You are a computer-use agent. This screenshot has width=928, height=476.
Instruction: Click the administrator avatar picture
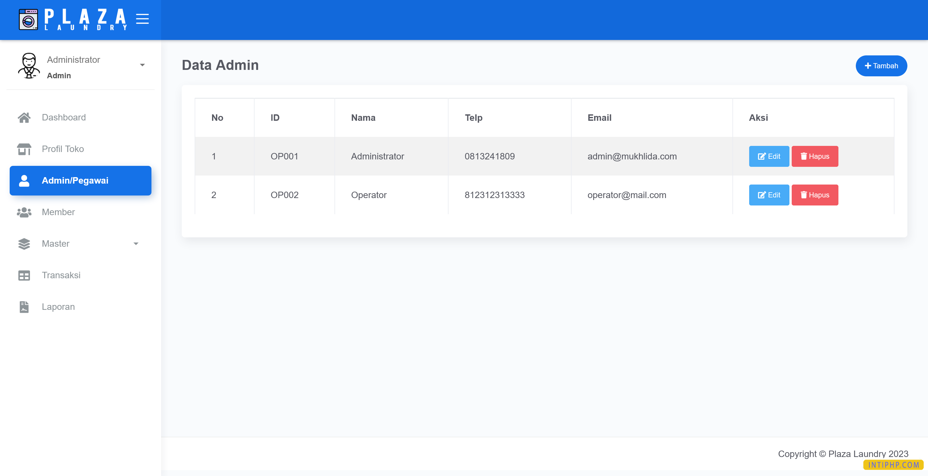(x=28, y=66)
